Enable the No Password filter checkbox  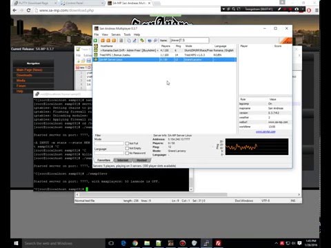pos(127,153)
